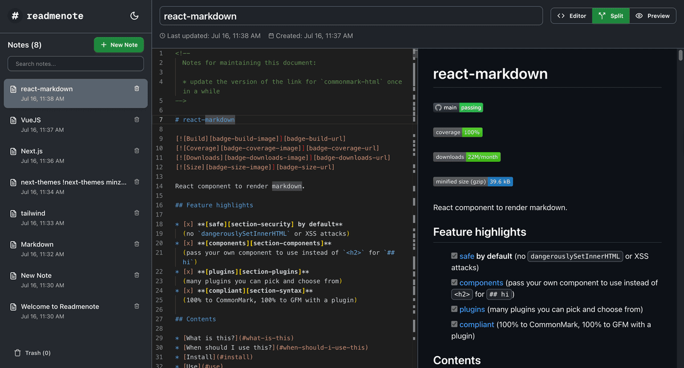Click '[Install](#install)' line in editor
The image size is (684, 368).
(x=214, y=357)
